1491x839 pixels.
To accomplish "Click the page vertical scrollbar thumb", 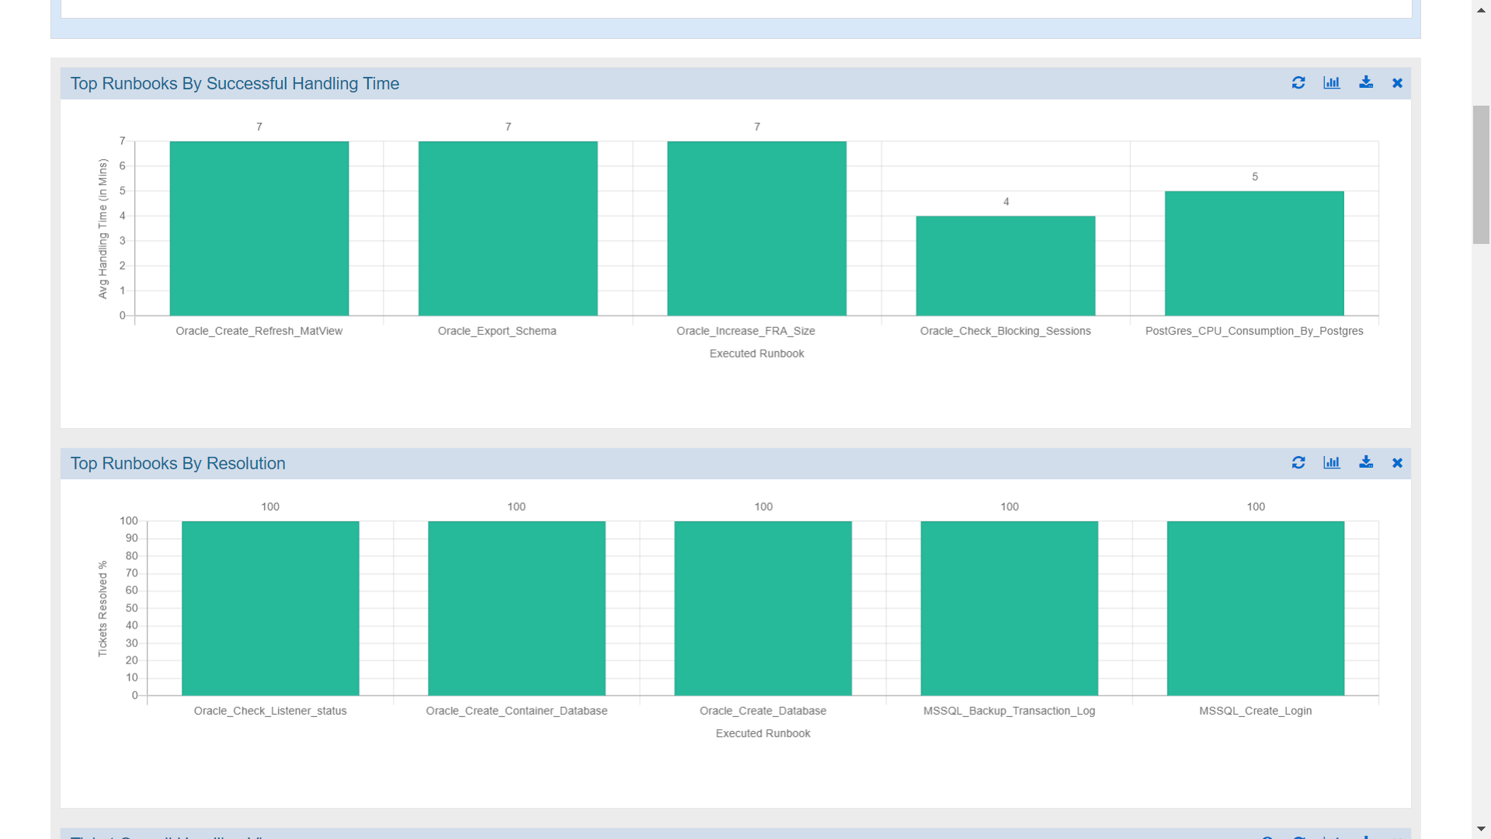I will tap(1481, 175).
